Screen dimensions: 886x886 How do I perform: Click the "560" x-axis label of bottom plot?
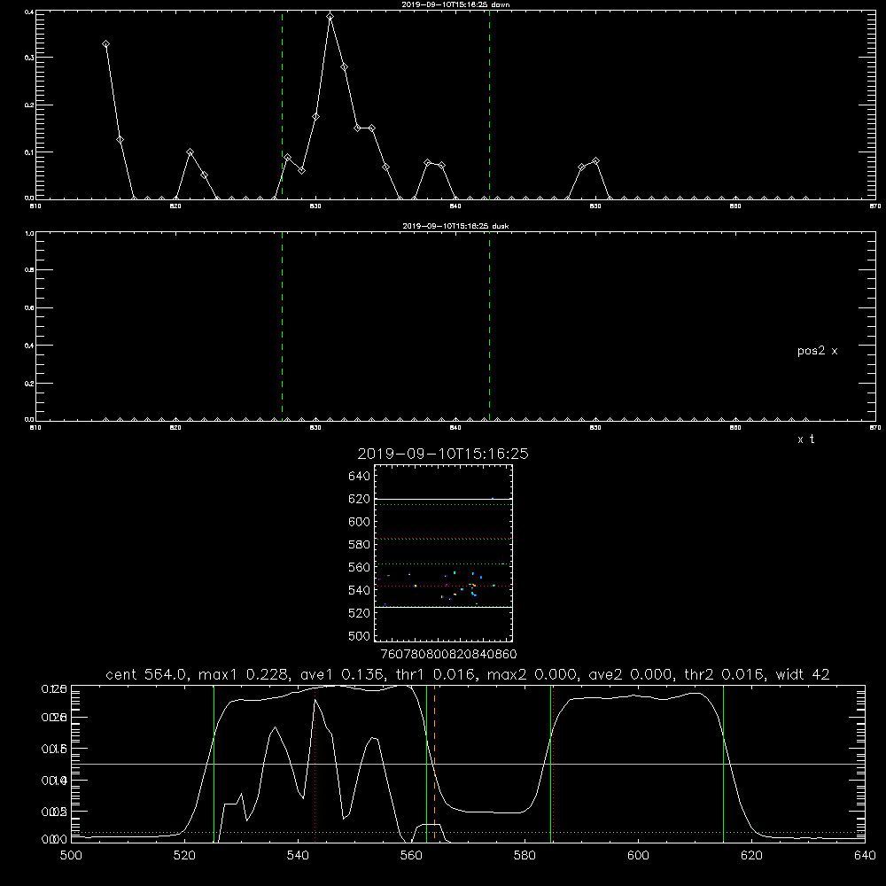[411, 856]
